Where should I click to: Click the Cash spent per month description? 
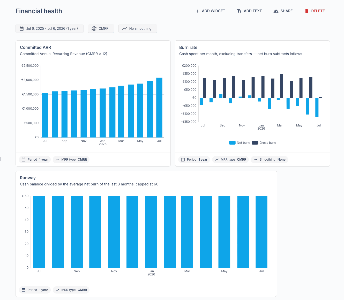tap(241, 54)
